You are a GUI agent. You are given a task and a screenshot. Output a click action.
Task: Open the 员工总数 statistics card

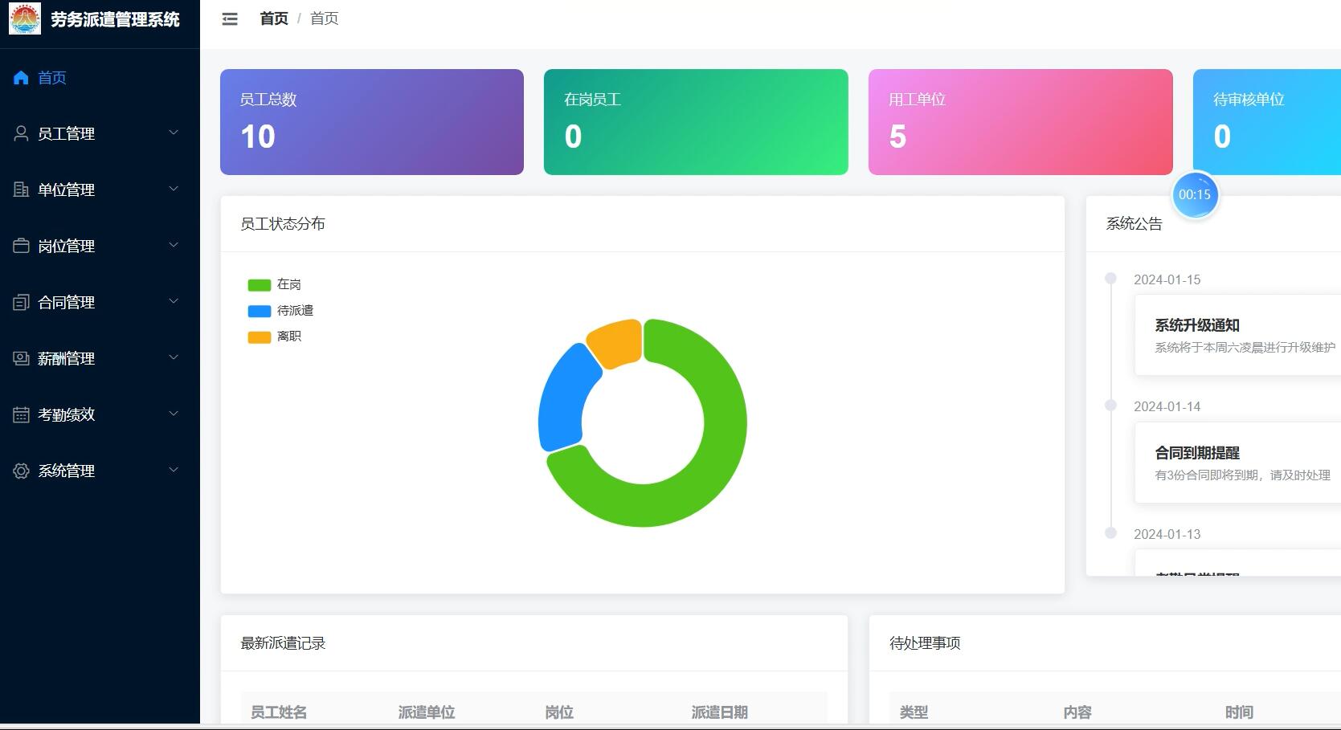click(372, 122)
